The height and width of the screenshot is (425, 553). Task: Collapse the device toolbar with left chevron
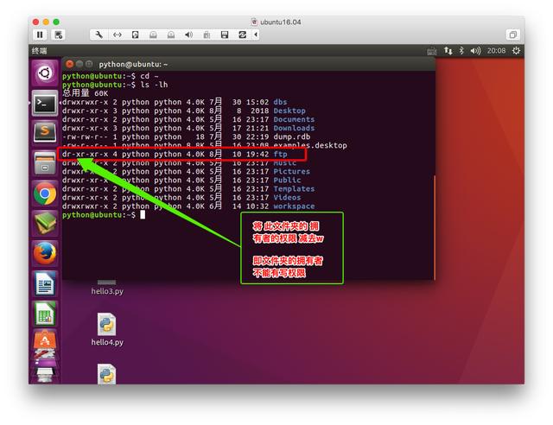(x=256, y=35)
